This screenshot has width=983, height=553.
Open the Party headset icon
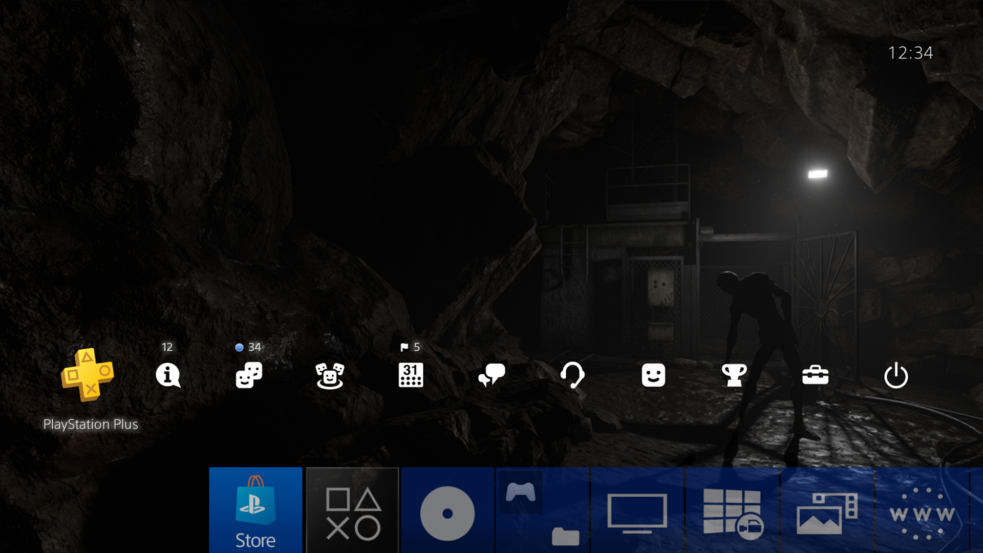point(572,375)
